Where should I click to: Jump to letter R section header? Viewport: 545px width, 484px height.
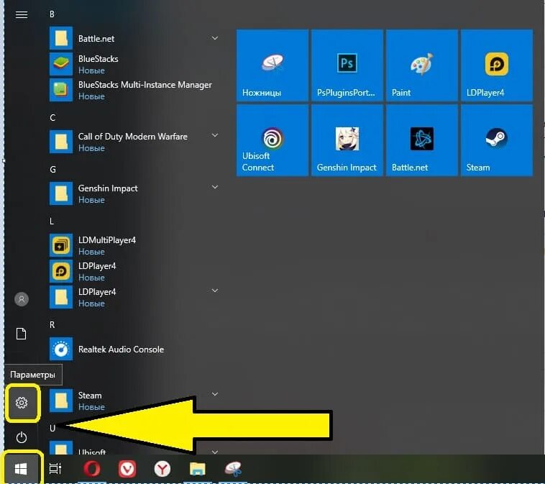tap(52, 325)
